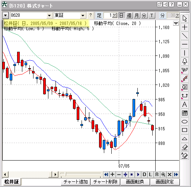
Task: Select the fan lines tool
Action: tap(185, 70)
